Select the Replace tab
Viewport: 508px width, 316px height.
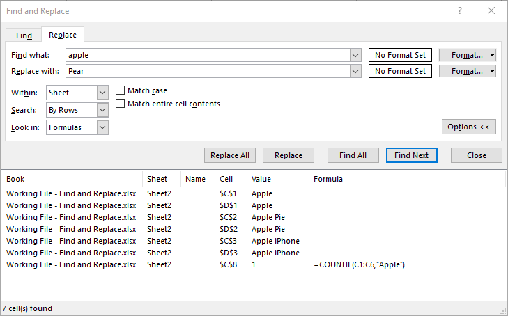point(63,35)
